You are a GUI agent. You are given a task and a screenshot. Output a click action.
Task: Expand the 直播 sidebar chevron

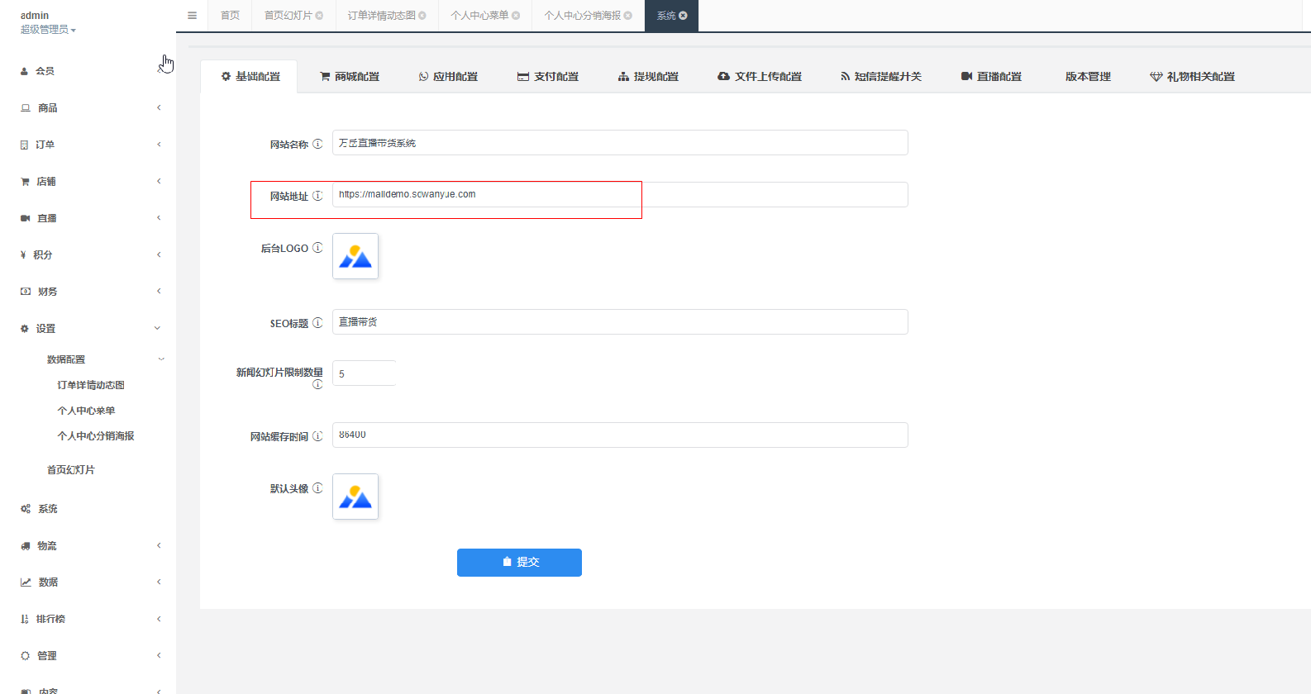pos(159,218)
